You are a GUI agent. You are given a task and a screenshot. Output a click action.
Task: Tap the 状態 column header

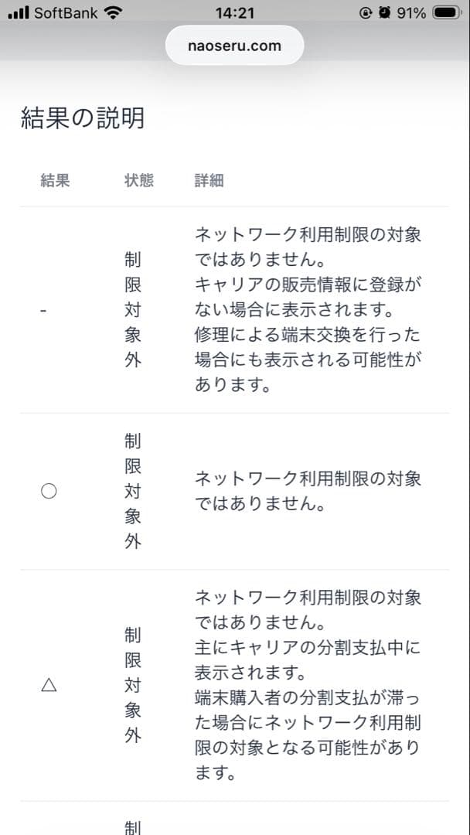tap(138, 179)
